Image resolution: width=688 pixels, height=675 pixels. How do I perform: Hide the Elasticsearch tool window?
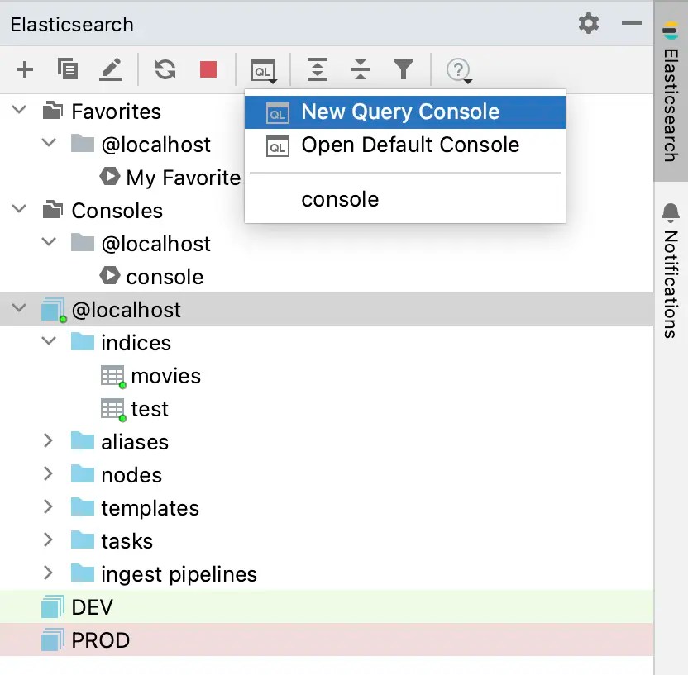click(632, 23)
